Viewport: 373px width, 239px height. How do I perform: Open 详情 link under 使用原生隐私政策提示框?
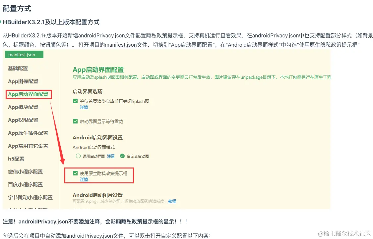coord(84,179)
